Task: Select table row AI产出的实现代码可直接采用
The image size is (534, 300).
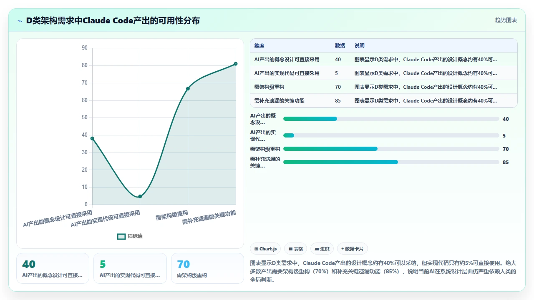Action: (383, 73)
